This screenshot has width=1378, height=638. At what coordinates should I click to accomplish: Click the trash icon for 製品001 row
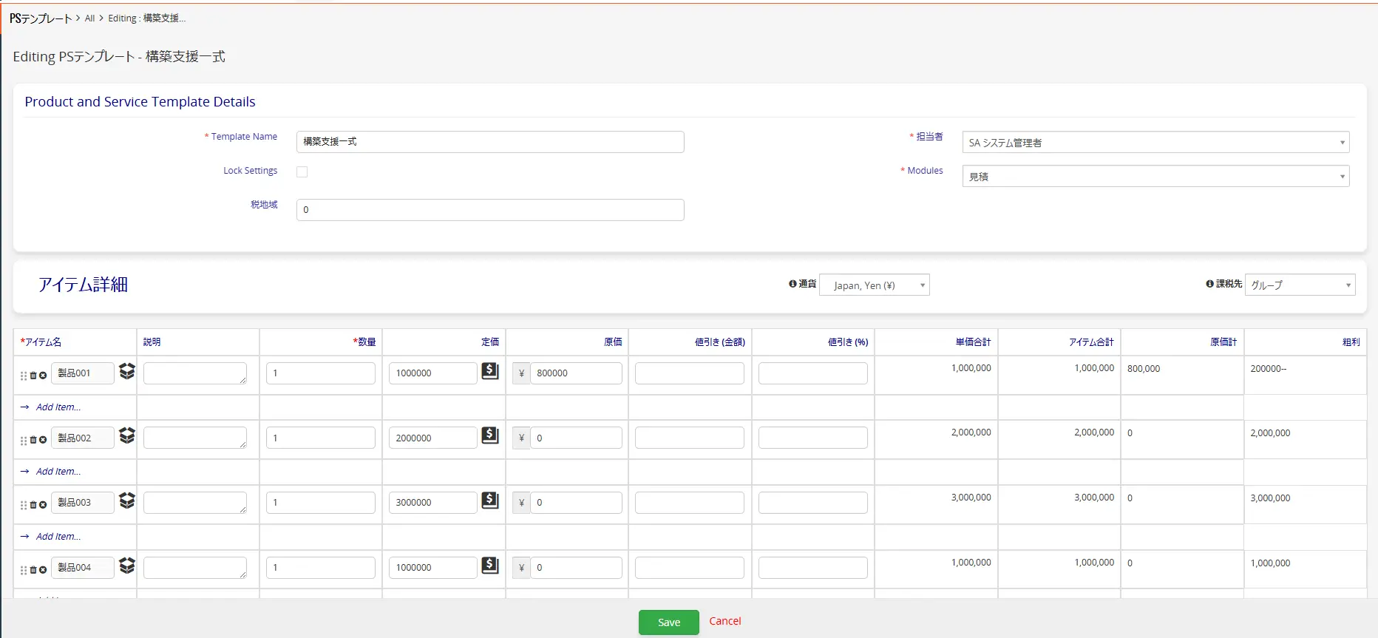tap(33, 376)
